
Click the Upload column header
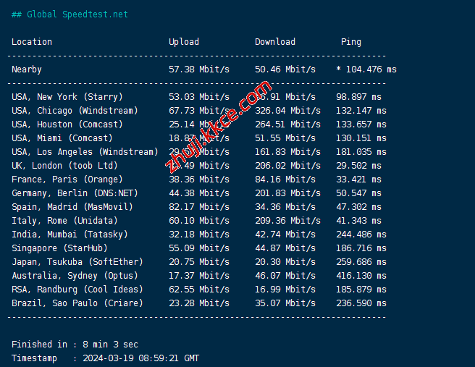tap(184, 42)
